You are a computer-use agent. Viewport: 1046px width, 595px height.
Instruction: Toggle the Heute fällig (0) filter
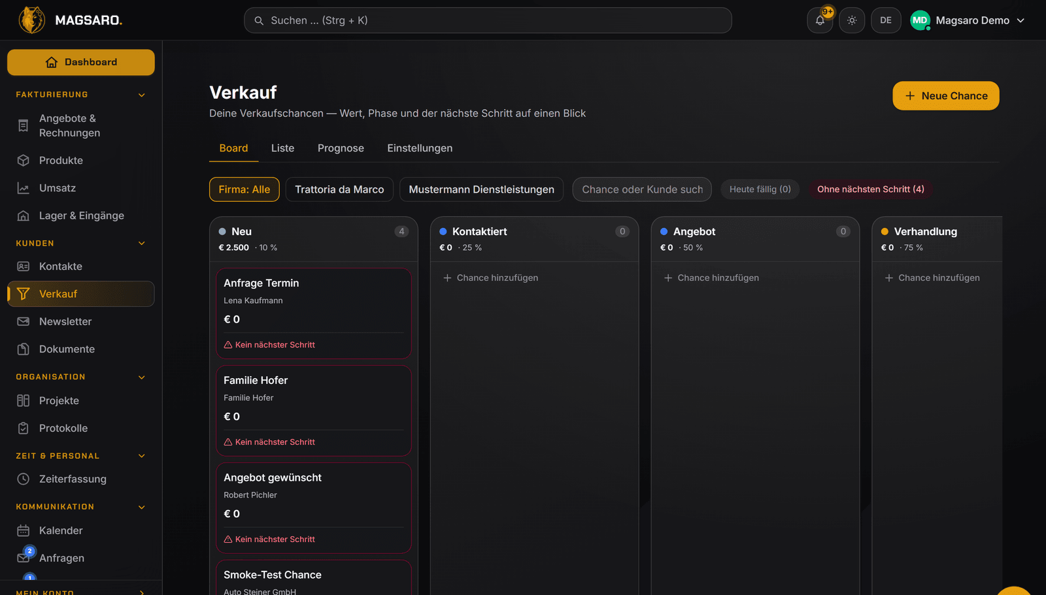(760, 189)
